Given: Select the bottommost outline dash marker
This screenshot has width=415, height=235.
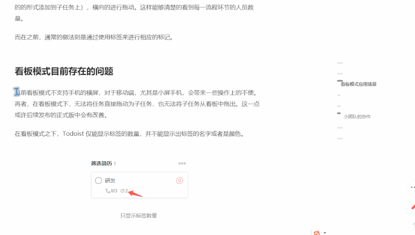Looking at the screenshot, I should pos(340,138).
